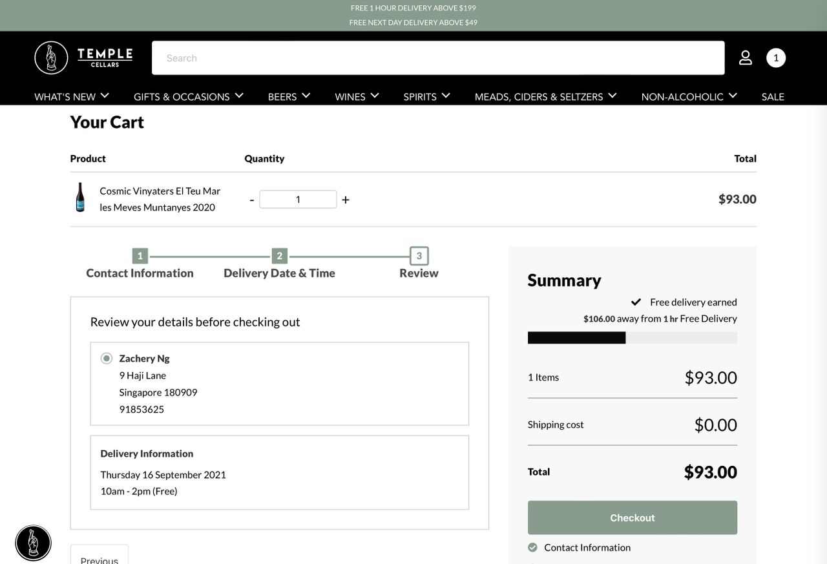Image resolution: width=827 pixels, height=564 pixels.
Task: Open the user account icon
Action: pyautogui.click(x=746, y=57)
